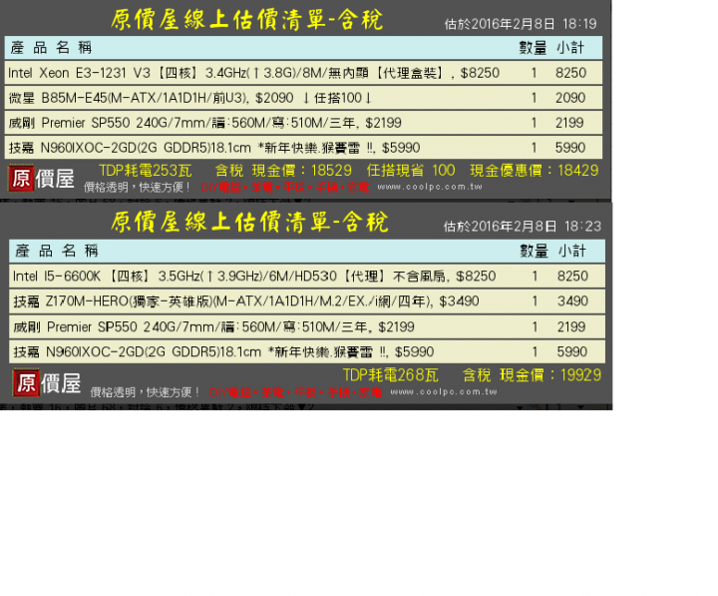Click 價格透明，快速方便 text in top quote
The width and height of the screenshot is (718, 596).
[137, 187]
